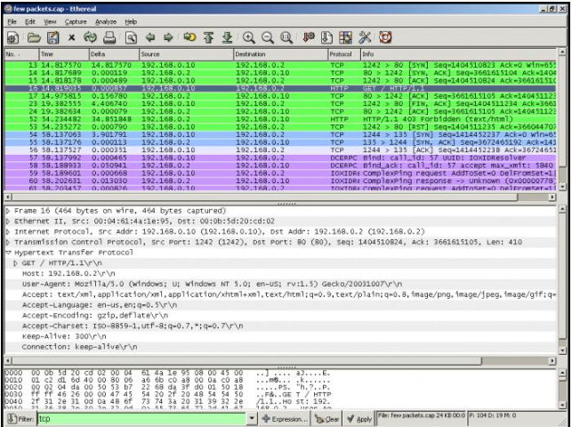Open preferences tools icon
The width and height of the screenshot is (572, 427).
point(365,37)
